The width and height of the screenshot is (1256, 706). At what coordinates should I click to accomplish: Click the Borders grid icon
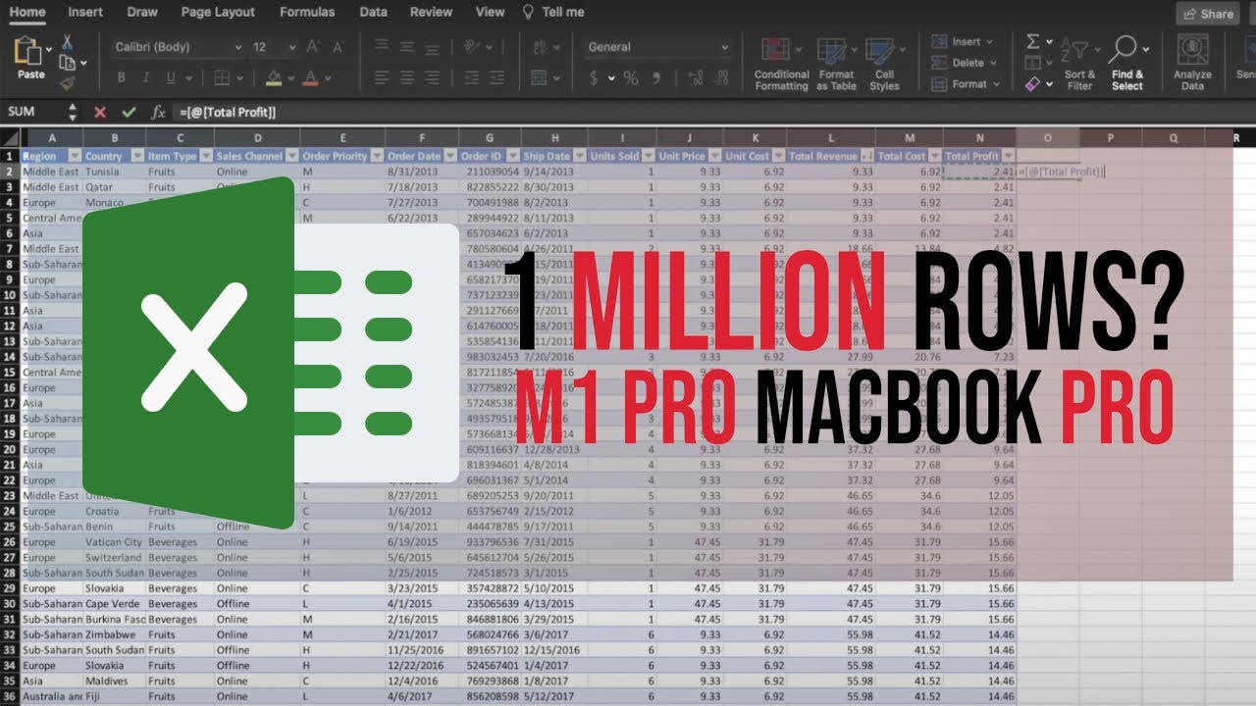tap(223, 77)
